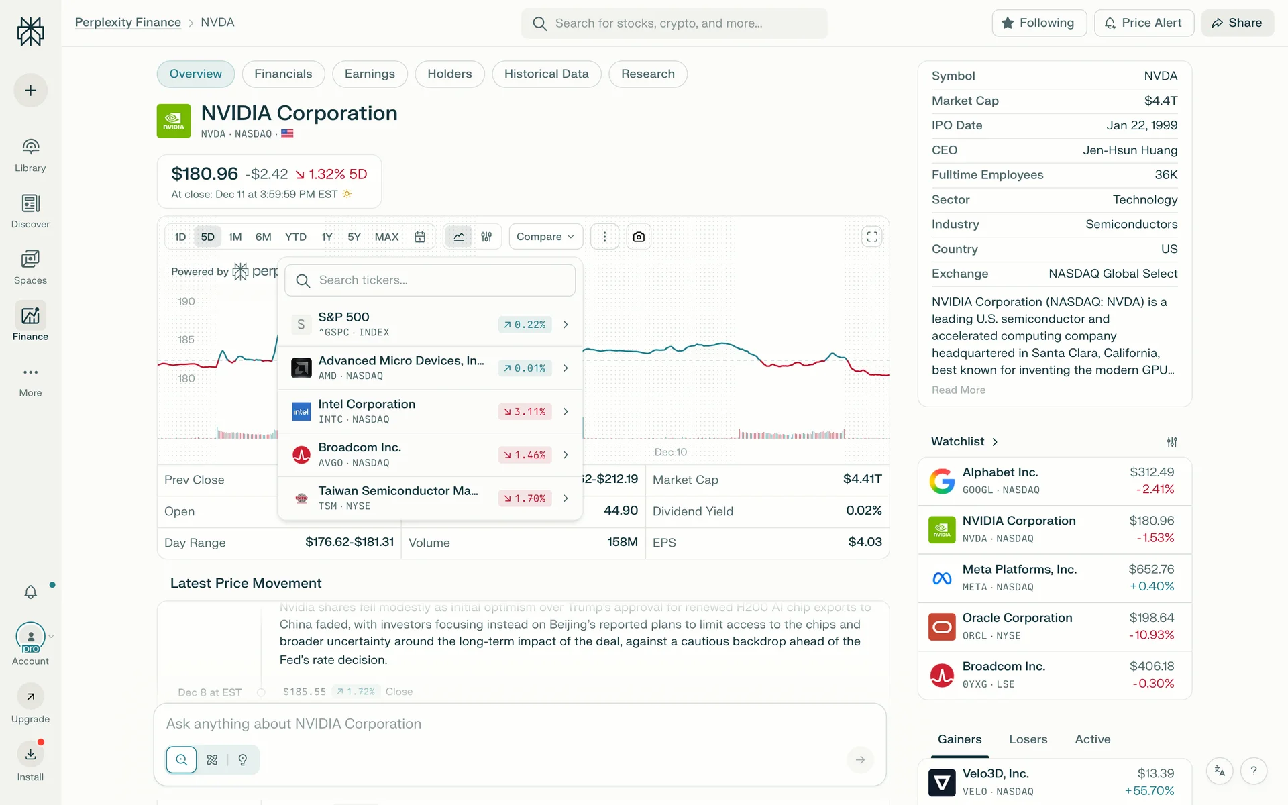
Task: Select the custom date range calendar icon
Action: 420,237
